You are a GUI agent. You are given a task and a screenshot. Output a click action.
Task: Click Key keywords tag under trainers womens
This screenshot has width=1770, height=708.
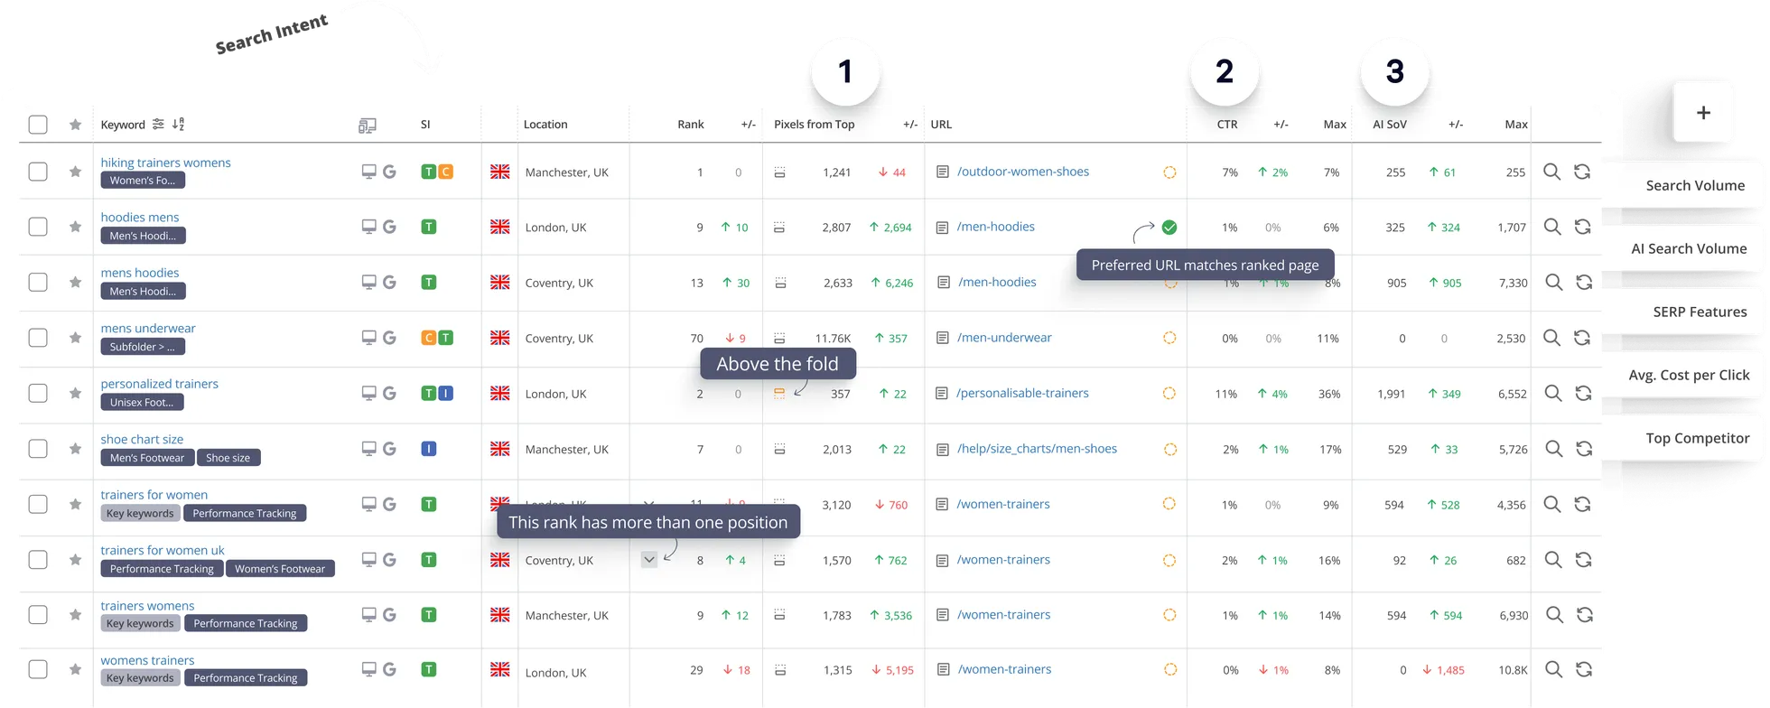pyautogui.click(x=140, y=623)
